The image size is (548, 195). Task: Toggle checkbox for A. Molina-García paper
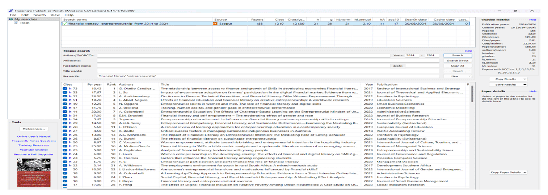[65, 146]
